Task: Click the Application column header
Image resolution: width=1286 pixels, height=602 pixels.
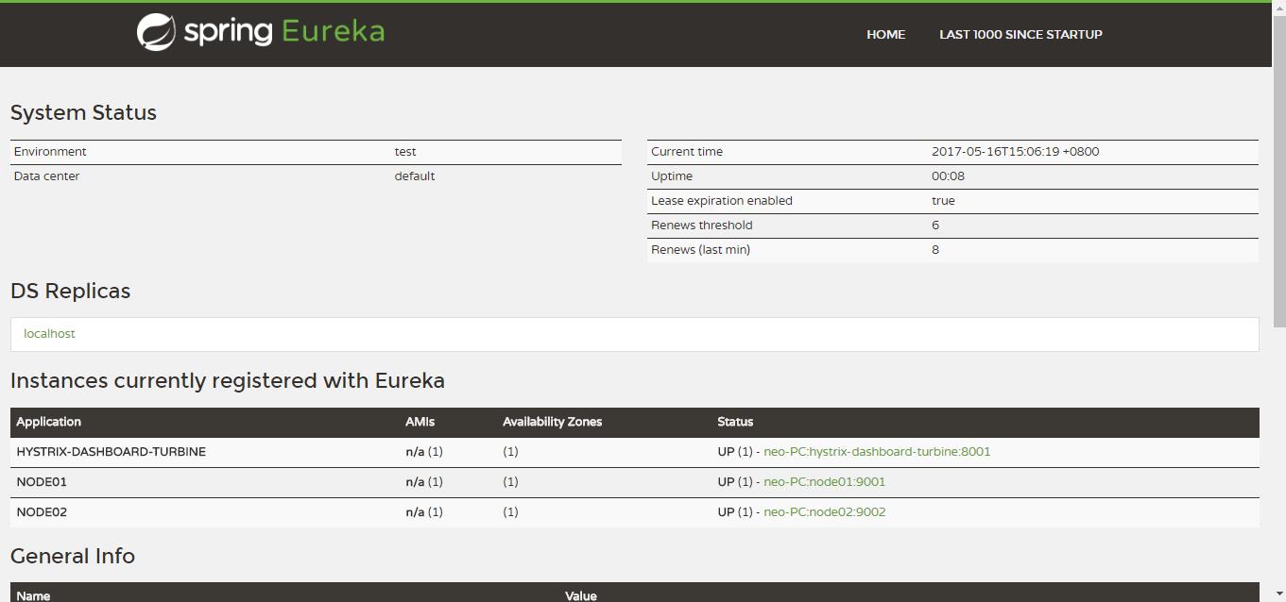Action: (49, 422)
